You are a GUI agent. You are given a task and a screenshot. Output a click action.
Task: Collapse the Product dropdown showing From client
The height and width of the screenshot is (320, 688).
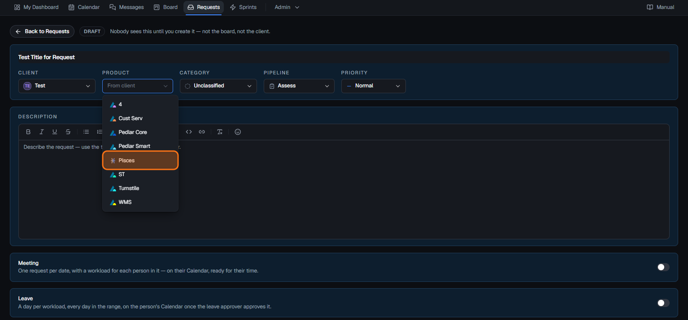point(138,86)
